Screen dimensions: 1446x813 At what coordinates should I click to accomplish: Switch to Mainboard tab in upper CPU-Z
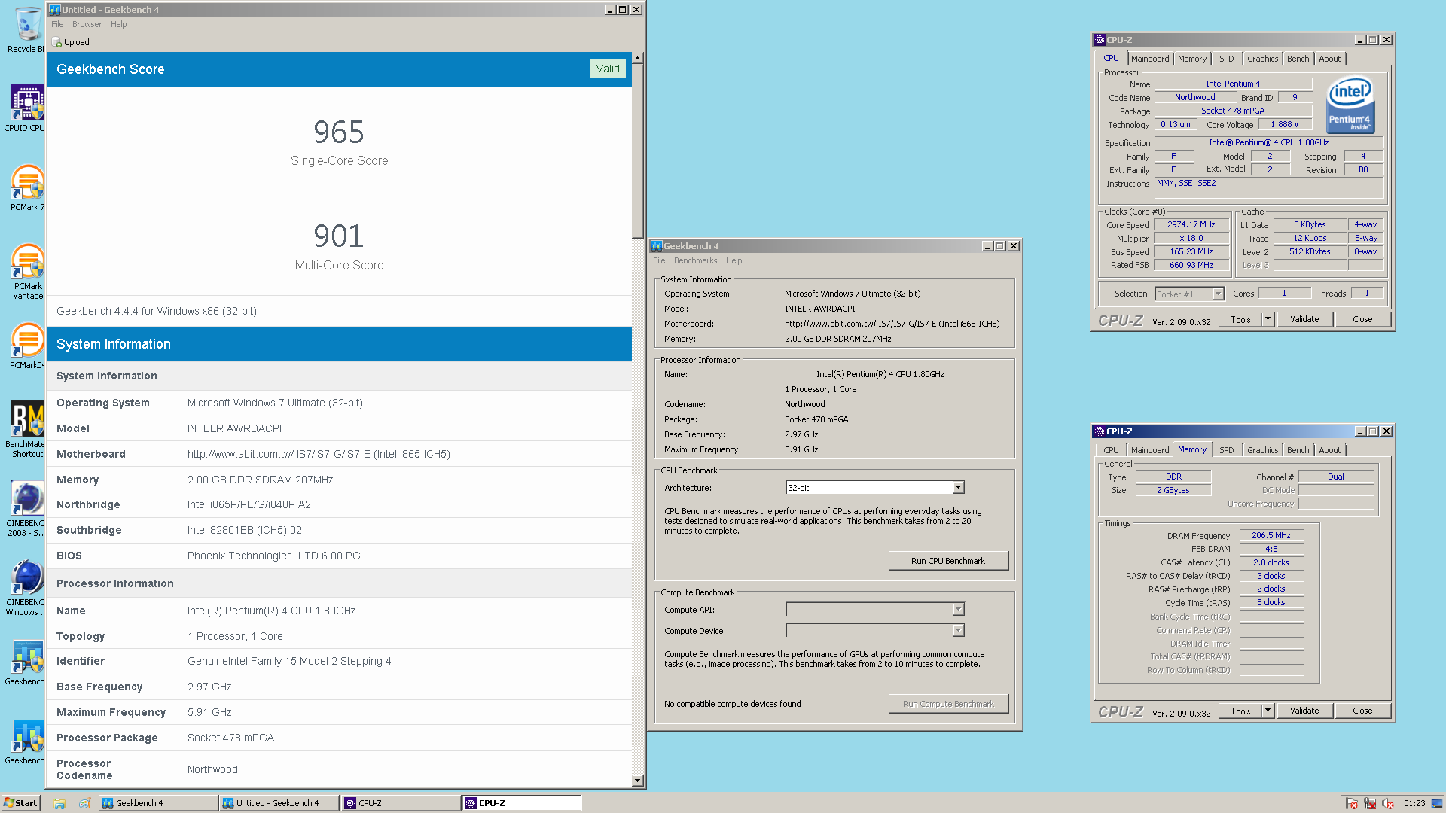[x=1150, y=59]
